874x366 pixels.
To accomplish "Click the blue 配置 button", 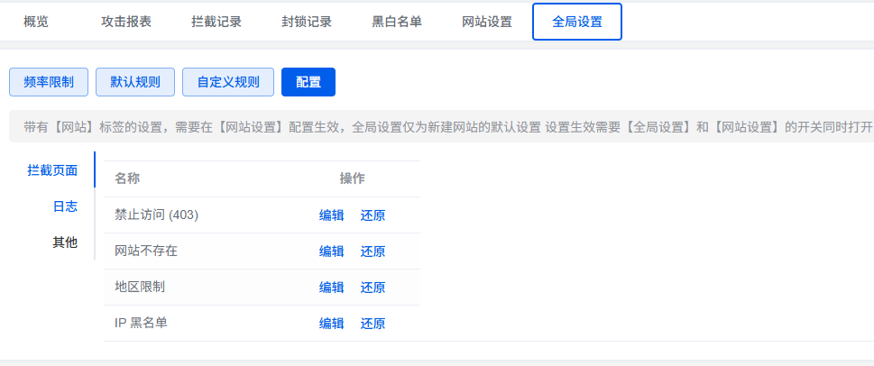I will (x=308, y=82).
